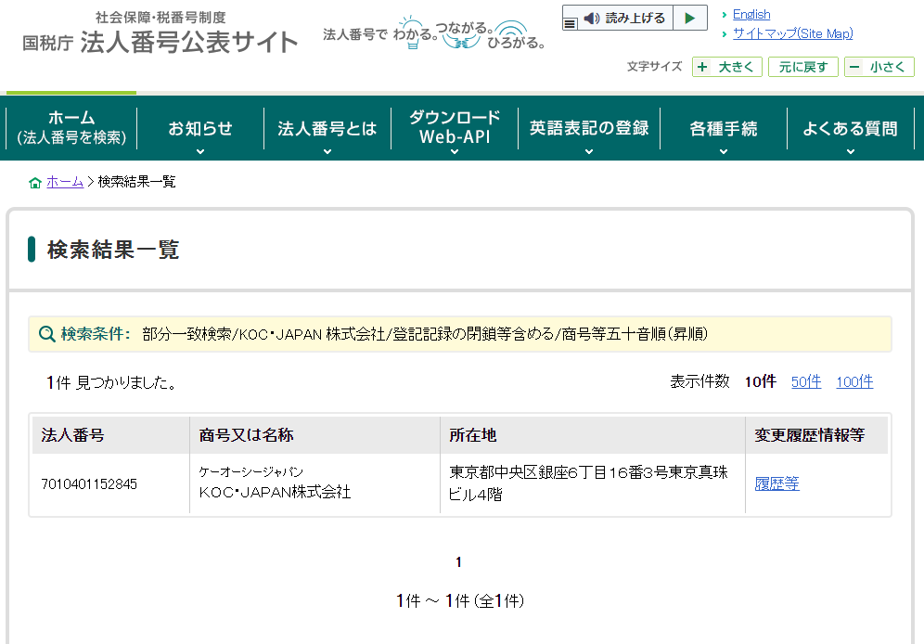Open the read-aloud menu icon
924x644 pixels.
pyautogui.click(x=570, y=23)
